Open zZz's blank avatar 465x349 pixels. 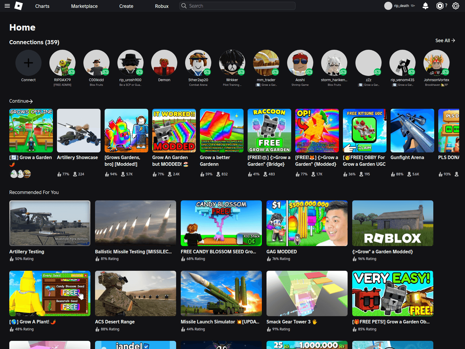pos(369,63)
